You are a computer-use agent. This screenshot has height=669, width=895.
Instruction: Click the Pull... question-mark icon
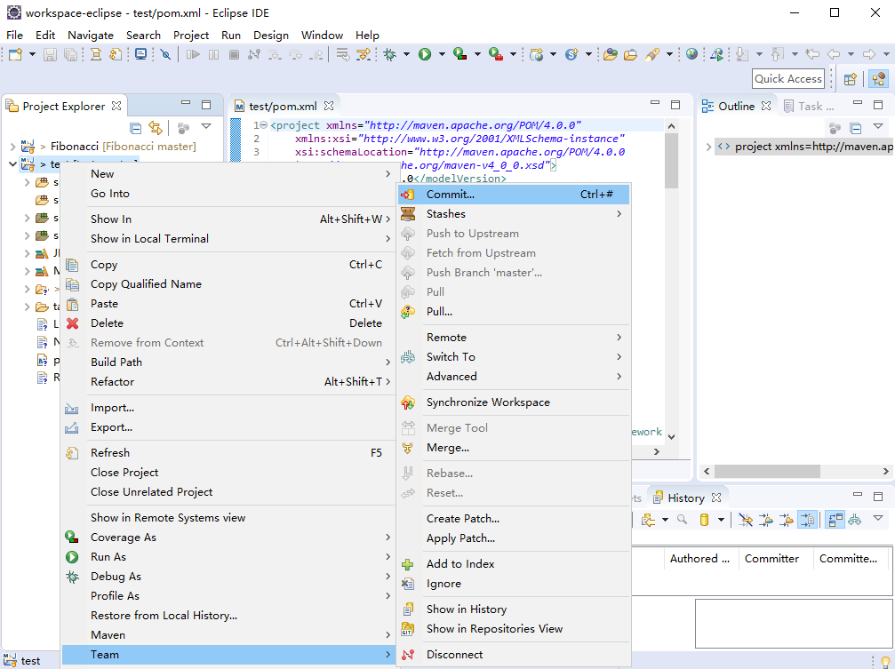click(408, 312)
